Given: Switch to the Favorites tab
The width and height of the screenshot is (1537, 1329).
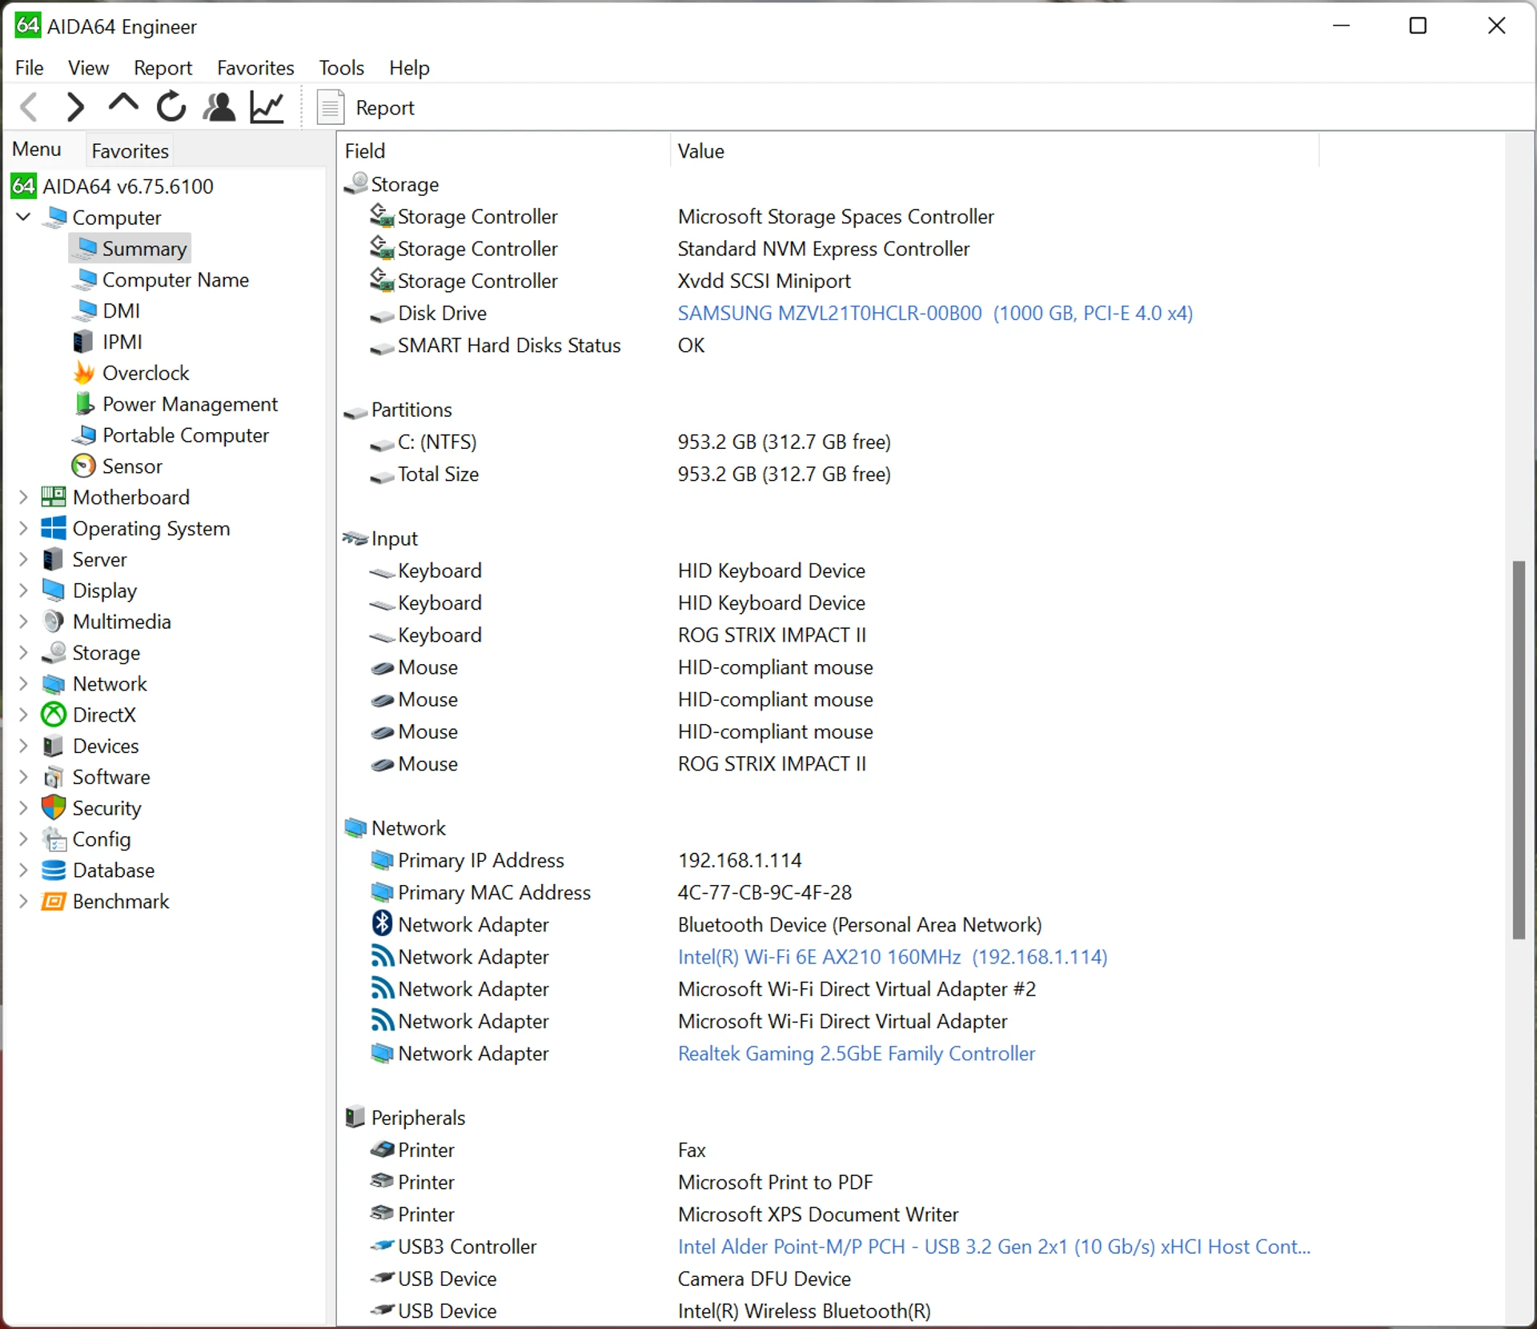Looking at the screenshot, I should [130, 150].
